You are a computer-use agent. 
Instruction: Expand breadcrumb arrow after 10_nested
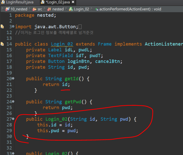pos(30,9)
